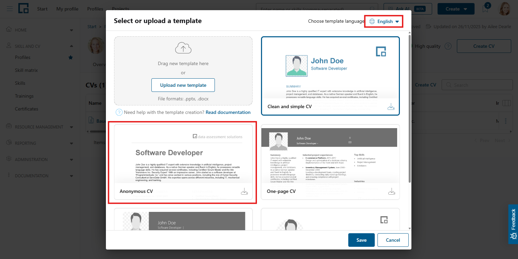
Task: Open the hamburger menu in header
Action: coord(10,9)
